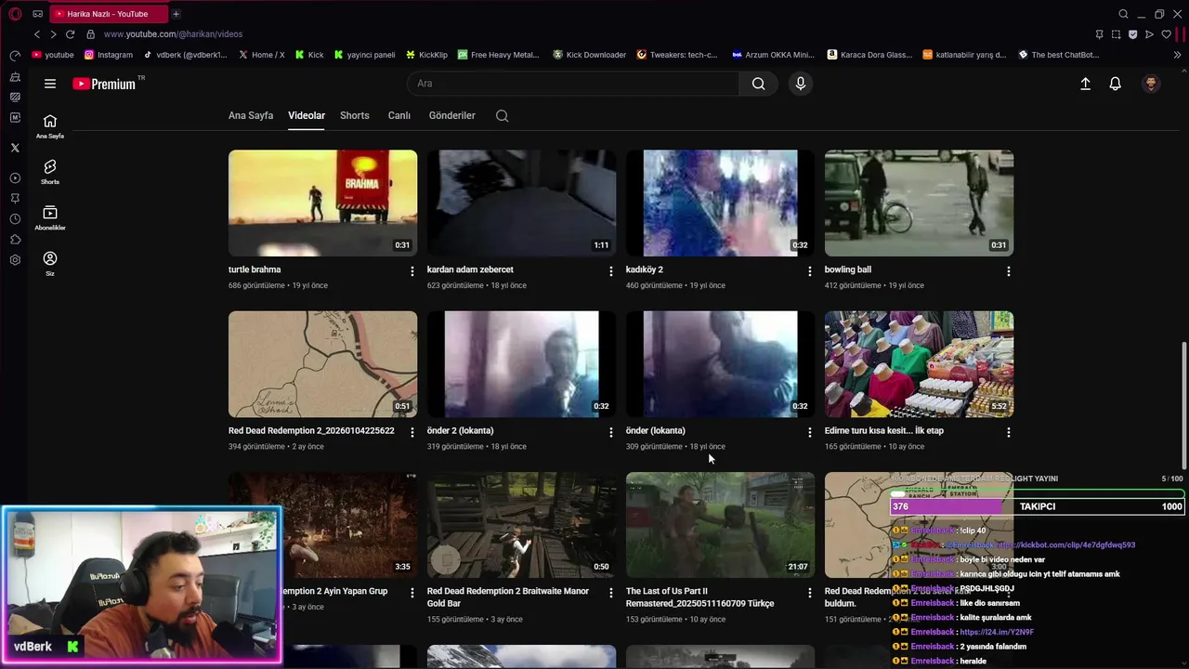Open Instagram bookmark
Image resolution: width=1189 pixels, height=669 pixels.
click(109, 55)
